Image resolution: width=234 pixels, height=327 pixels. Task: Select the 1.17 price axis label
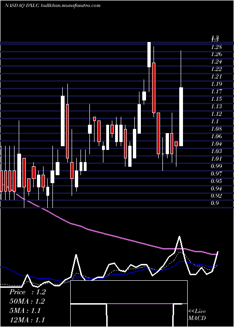217,92
